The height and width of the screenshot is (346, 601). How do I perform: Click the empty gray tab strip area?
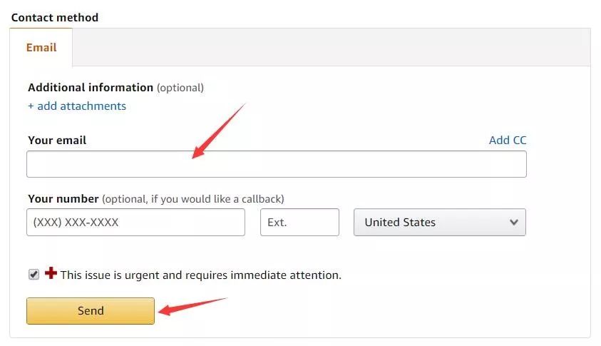[x=332, y=47]
